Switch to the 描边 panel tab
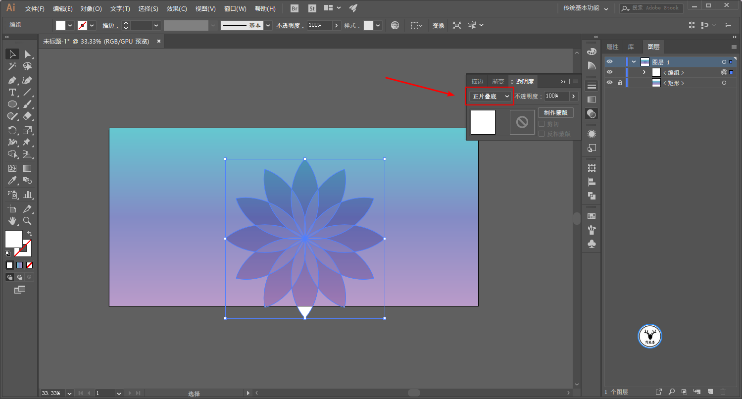 pyautogui.click(x=477, y=82)
